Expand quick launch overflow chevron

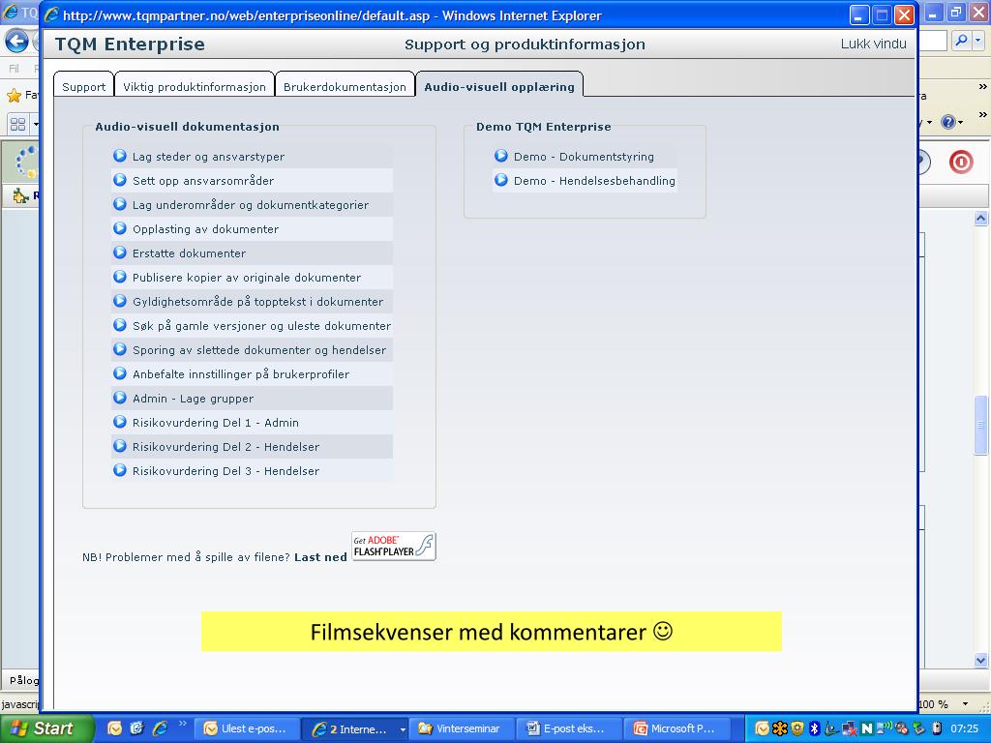(x=183, y=724)
